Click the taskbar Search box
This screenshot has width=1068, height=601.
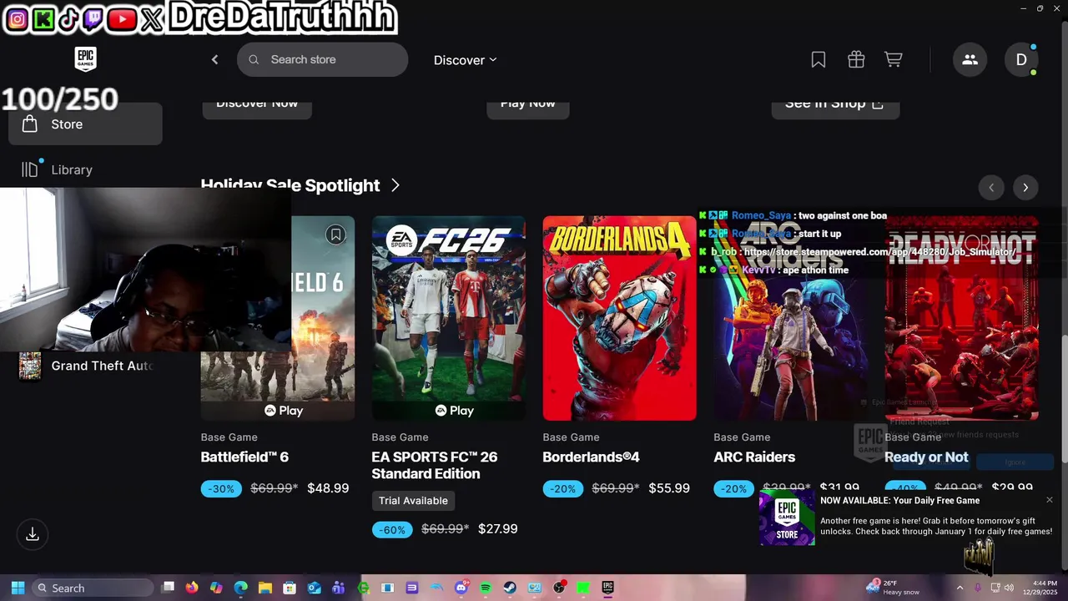(93, 588)
